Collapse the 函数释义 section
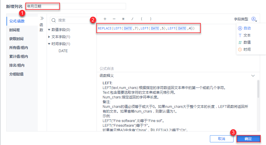 [253, 76]
